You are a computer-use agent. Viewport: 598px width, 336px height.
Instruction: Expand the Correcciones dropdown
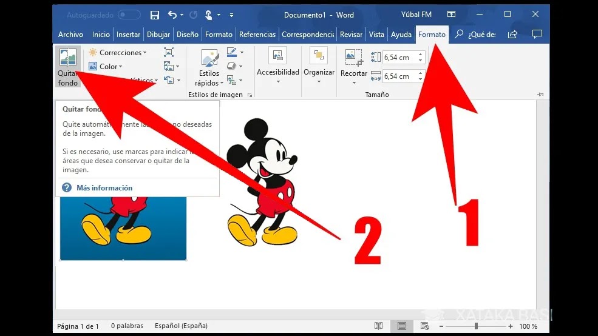point(117,53)
